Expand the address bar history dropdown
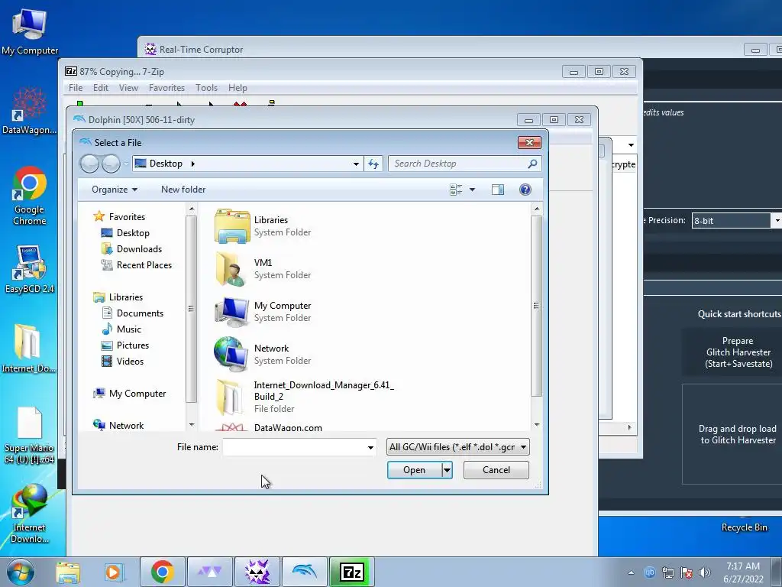Viewport: 782px width, 587px height. pos(356,164)
